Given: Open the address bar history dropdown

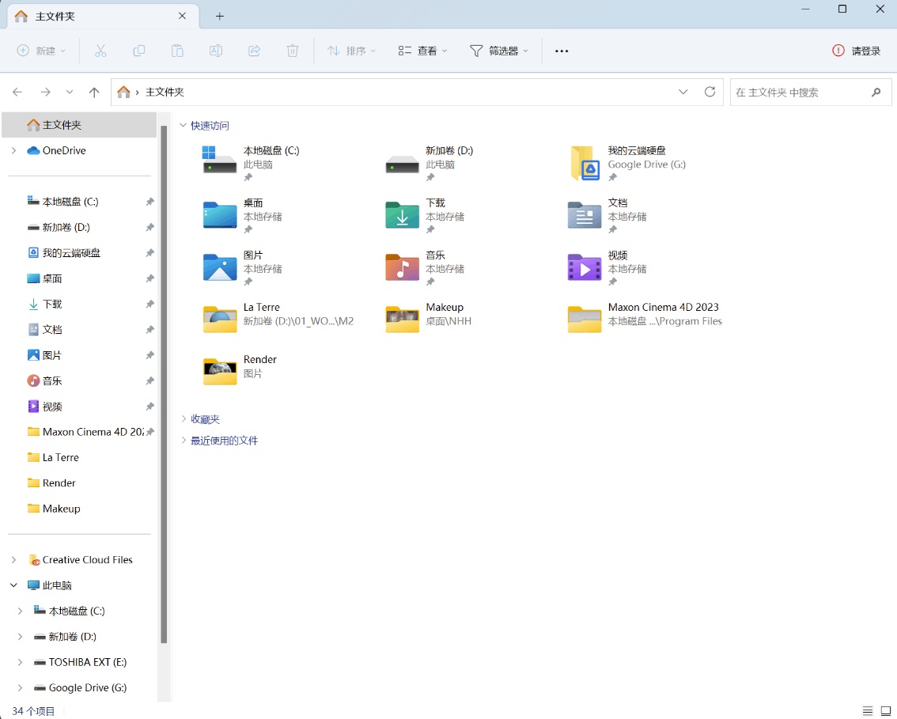Looking at the screenshot, I should coord(683,92).
